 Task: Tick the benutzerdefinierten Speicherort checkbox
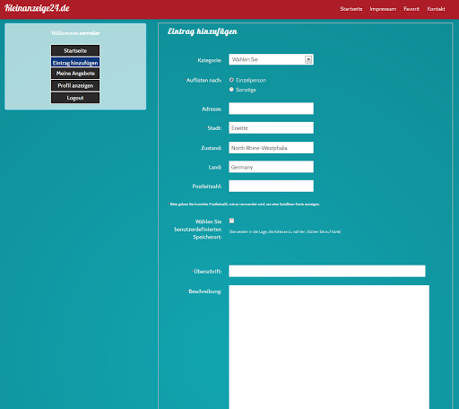pos(231,221)
